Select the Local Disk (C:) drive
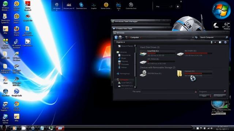The height and width of the screenshot is (131, 234). point(157,53)
